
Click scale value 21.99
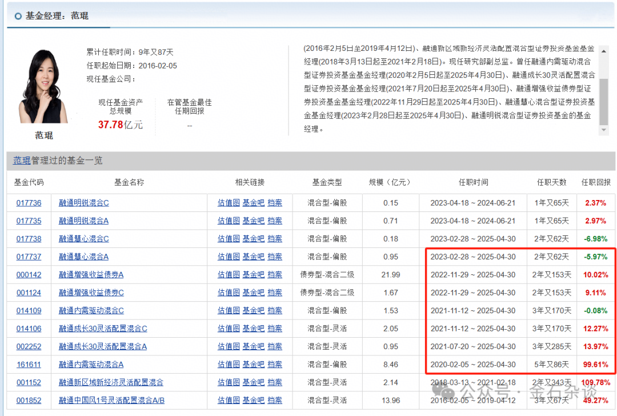coord(391,275)
